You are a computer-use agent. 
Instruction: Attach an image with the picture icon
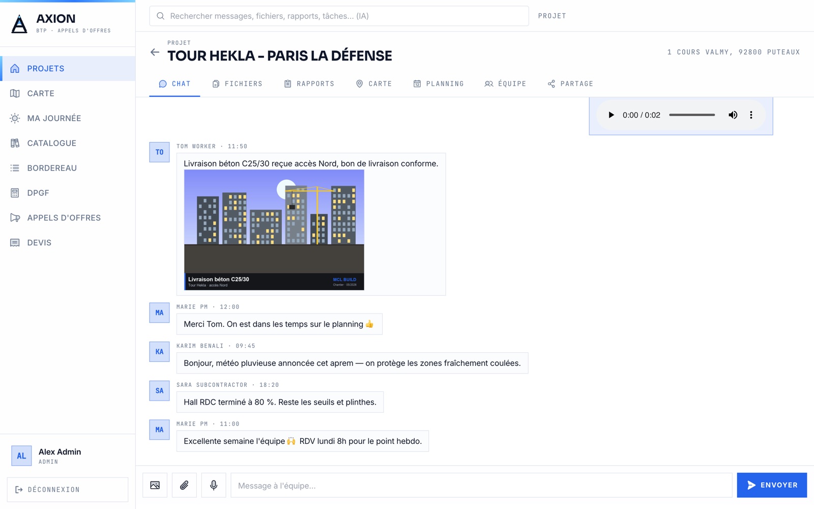pyautogui.click(x=155, y=485)
